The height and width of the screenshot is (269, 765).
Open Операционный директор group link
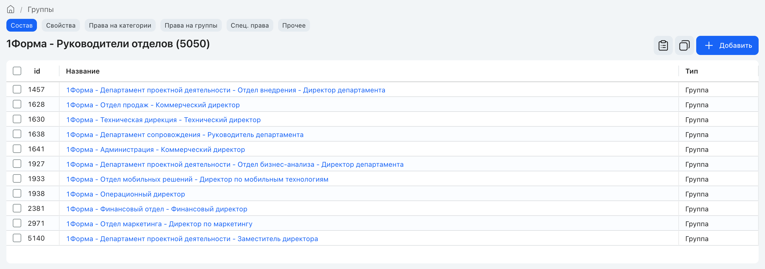[x=125, y=194]
